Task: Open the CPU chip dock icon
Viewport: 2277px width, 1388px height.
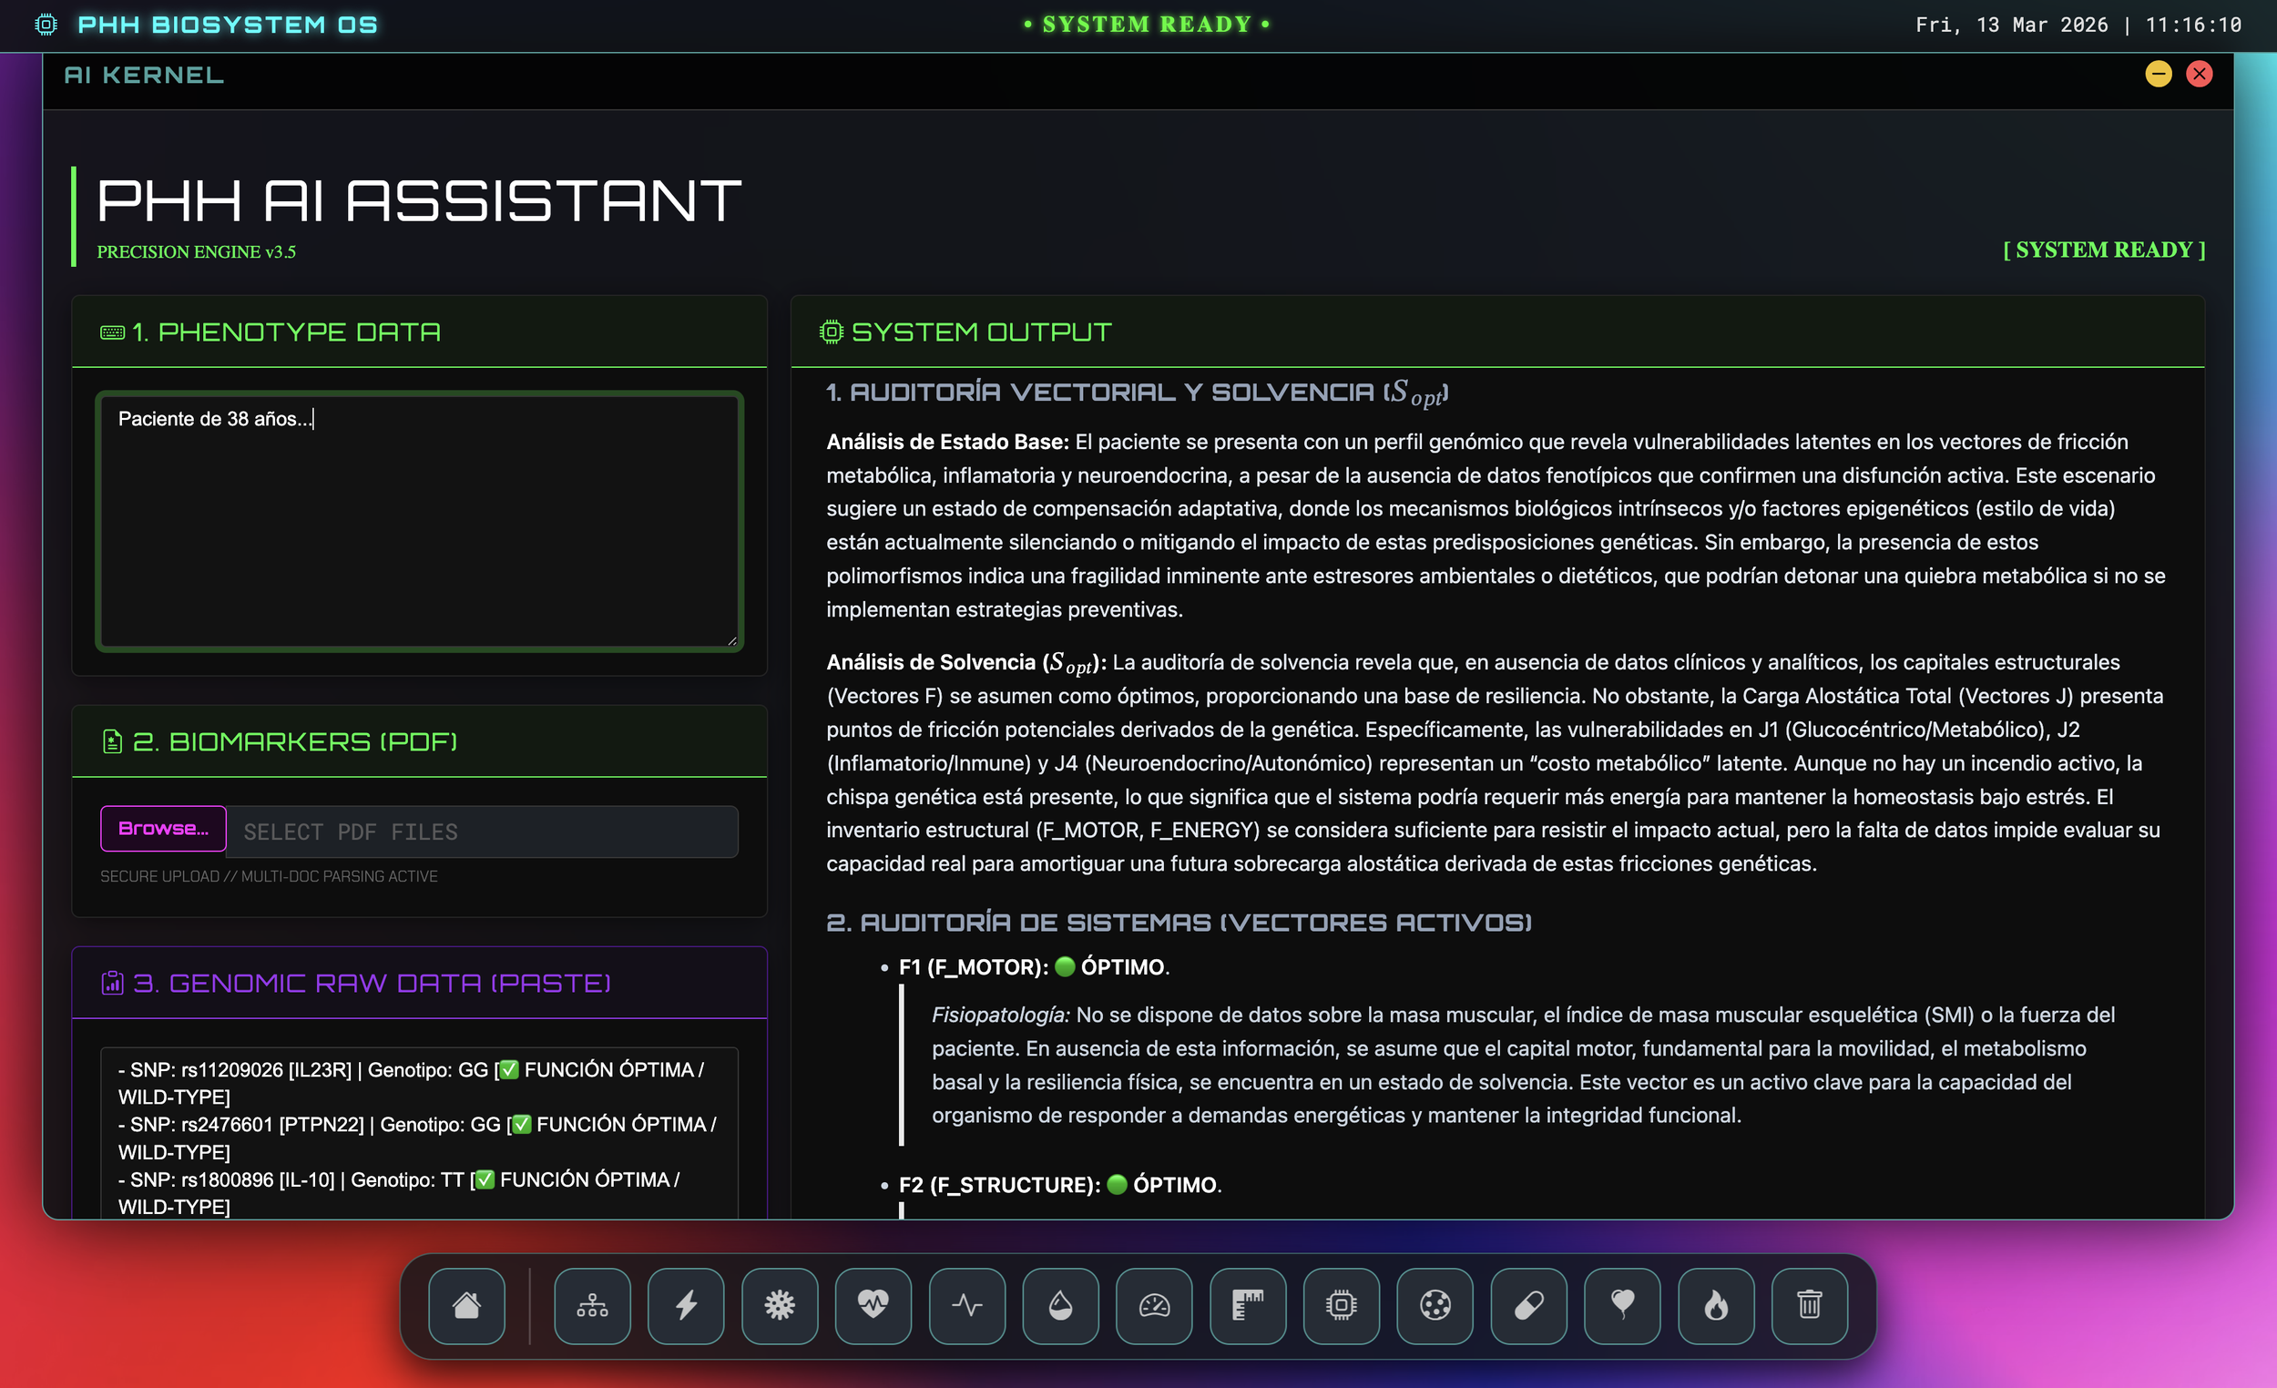Action: [x=1341, y=1305]
